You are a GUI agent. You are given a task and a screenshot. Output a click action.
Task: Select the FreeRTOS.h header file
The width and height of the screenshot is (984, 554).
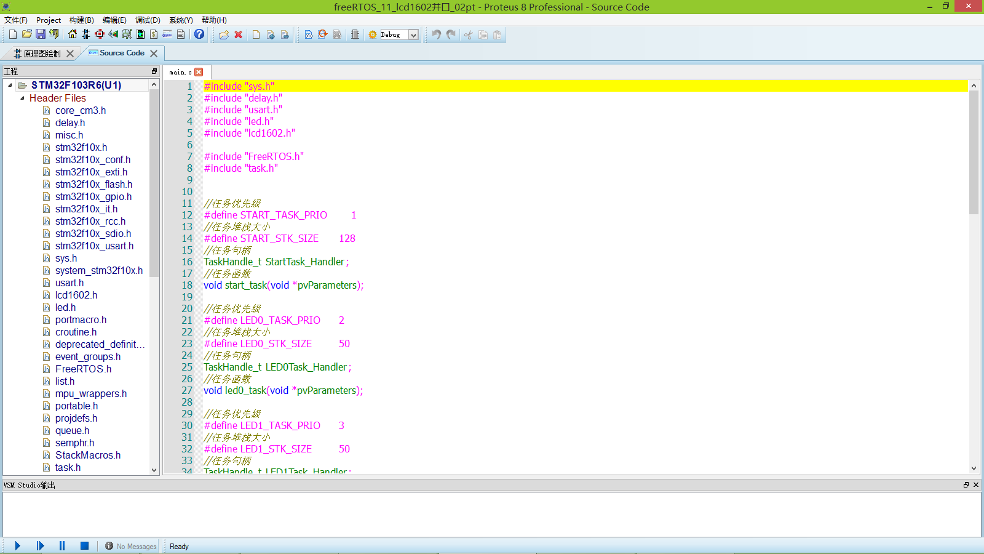[x=83, y=369]
